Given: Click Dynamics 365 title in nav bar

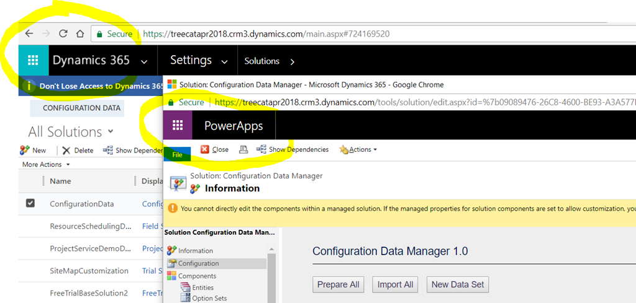Looking at the screenshot, I should coord(91,60).
